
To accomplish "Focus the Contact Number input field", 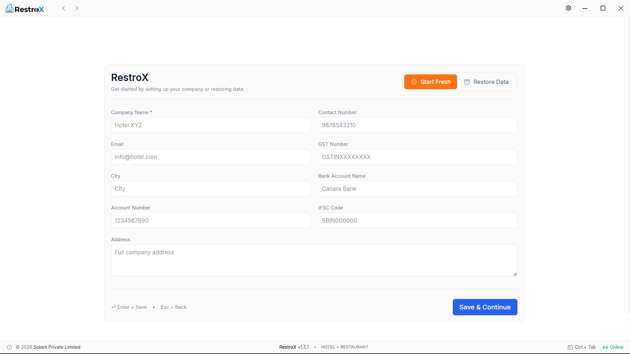I will coord(418,125).
